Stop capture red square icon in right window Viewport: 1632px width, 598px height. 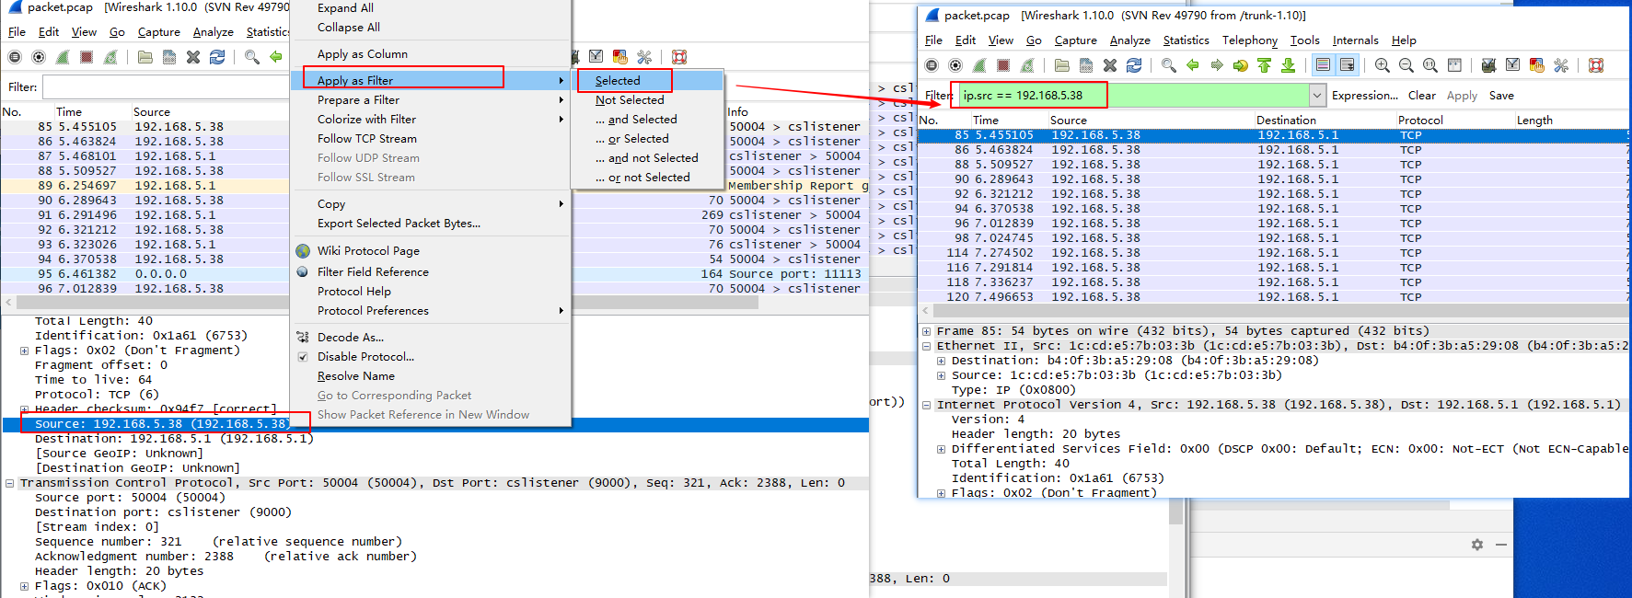[x=1003, y=65]
